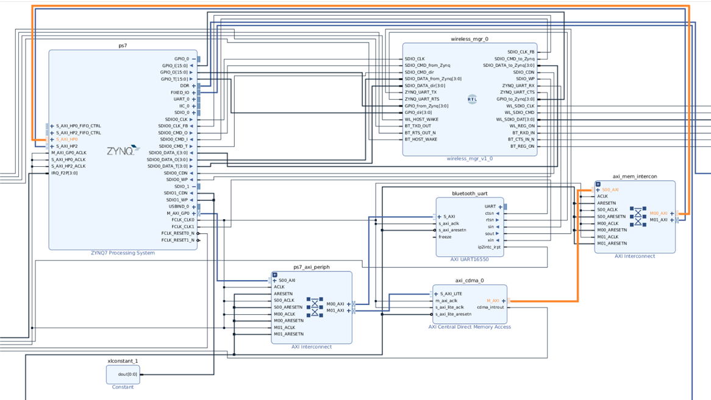711x400 pixels.
Task: Expand the DDR interface on ps7
Action: (x=194, y=86)
